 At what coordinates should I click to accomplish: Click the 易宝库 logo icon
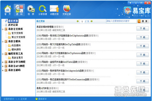pos(128,11)
